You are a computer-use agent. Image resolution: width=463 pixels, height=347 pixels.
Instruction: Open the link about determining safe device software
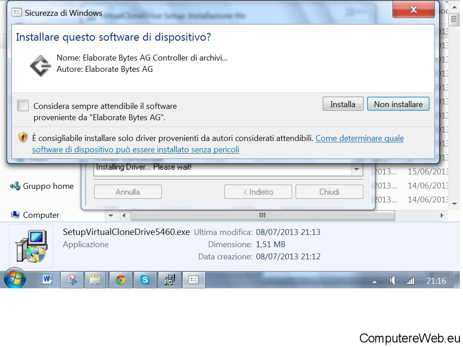(218, 144)
